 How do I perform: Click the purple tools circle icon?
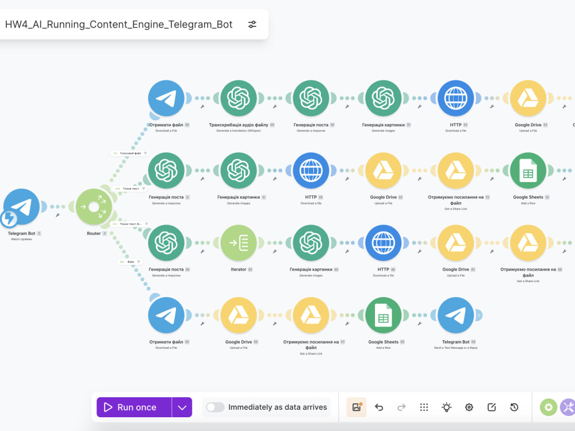tap(568, 407)
